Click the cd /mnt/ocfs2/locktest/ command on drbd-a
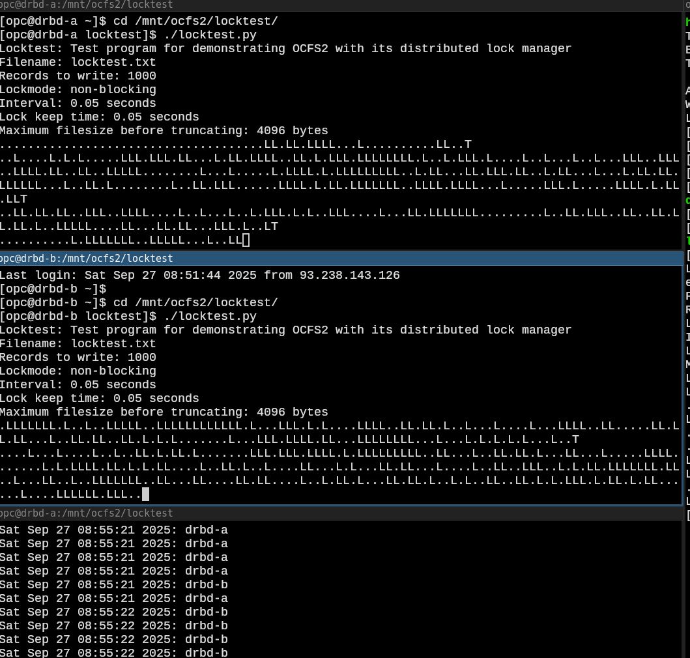Viewport: 690px width, 658px height. pos(195,21)
